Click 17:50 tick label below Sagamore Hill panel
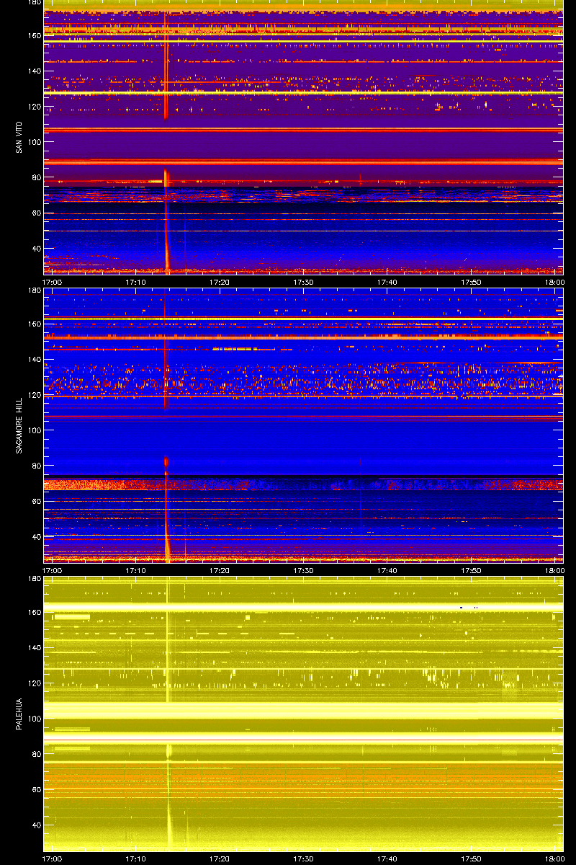 tap(472, 570)
